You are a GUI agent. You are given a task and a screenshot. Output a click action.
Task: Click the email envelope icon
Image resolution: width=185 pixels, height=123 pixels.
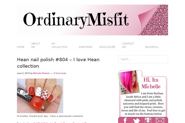click(160, 121)
